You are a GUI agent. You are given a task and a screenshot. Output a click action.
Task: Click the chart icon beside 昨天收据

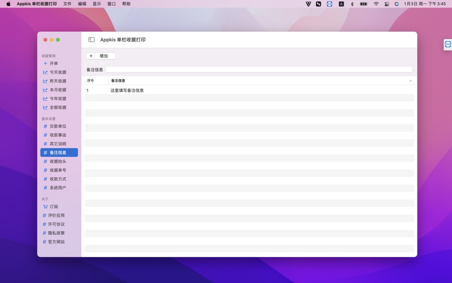(x=45, y=81)
